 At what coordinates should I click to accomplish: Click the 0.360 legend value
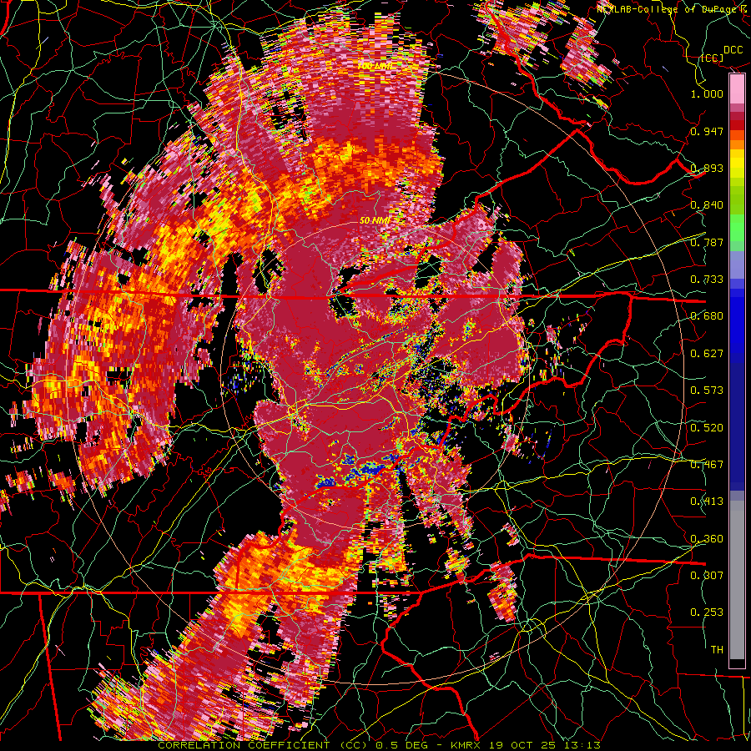point(707,539)
